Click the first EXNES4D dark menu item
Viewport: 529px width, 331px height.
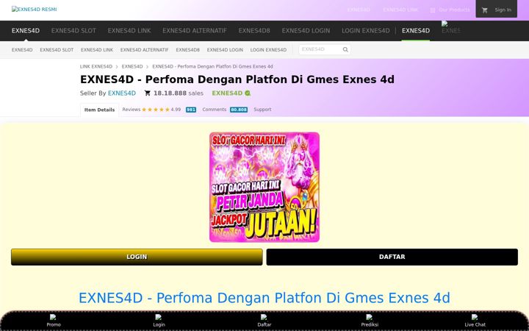25,31
